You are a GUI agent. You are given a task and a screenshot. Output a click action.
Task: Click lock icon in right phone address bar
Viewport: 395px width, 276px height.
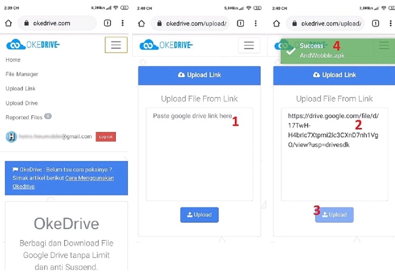pos(294,23)
